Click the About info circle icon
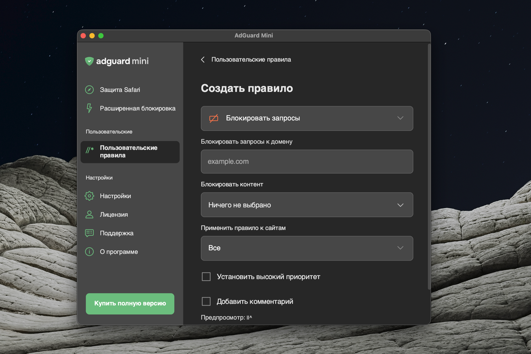This screenshot has height=354, width=531. [x=90, y=252]
